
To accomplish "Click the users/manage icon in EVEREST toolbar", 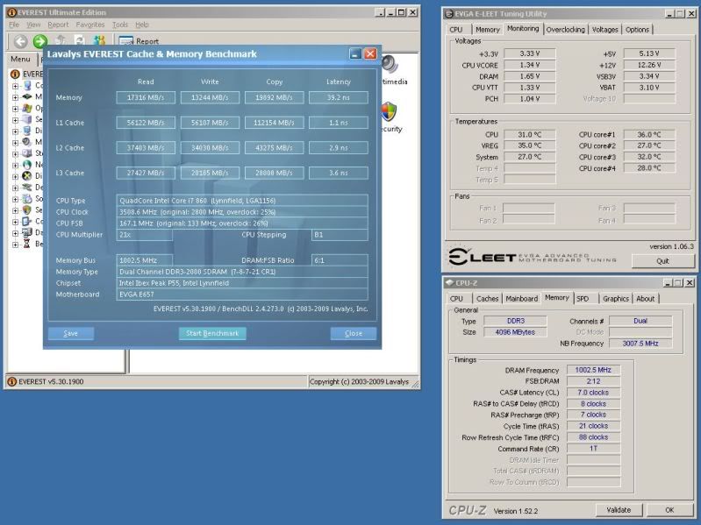I will pos(99,40).
